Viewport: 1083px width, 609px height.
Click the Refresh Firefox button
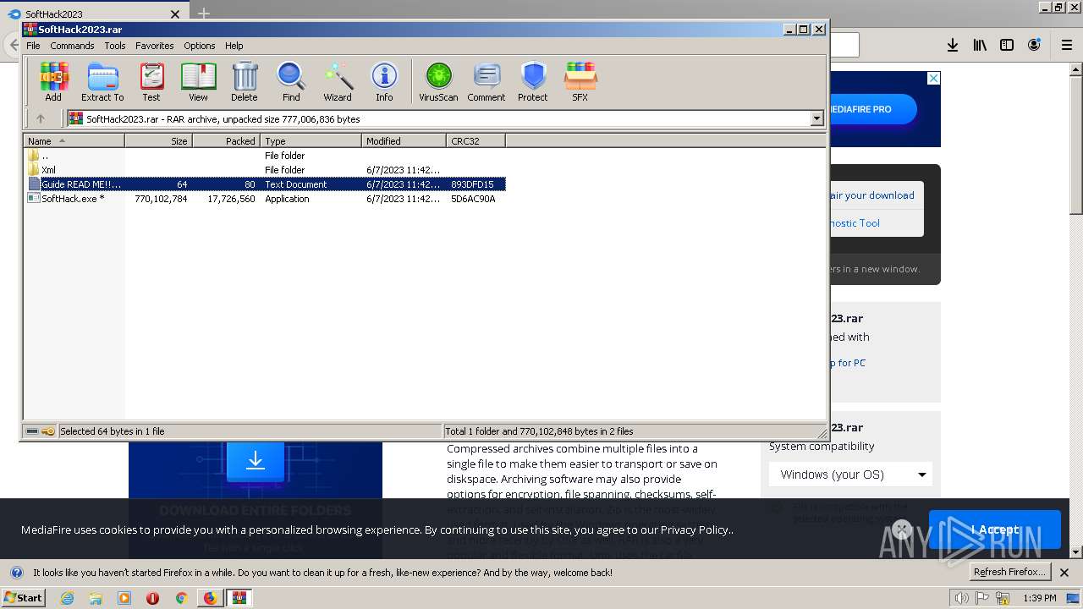tap(1009, 573)
